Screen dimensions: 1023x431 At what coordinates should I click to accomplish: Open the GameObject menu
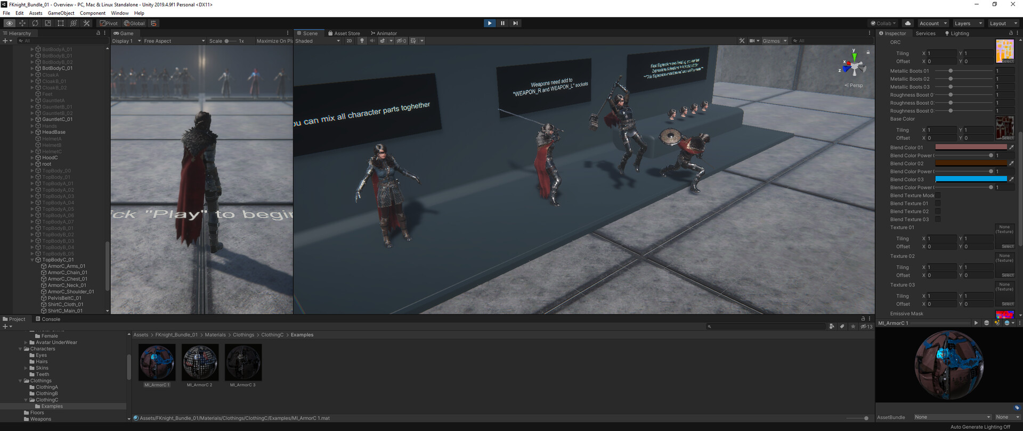click(61, 13)
